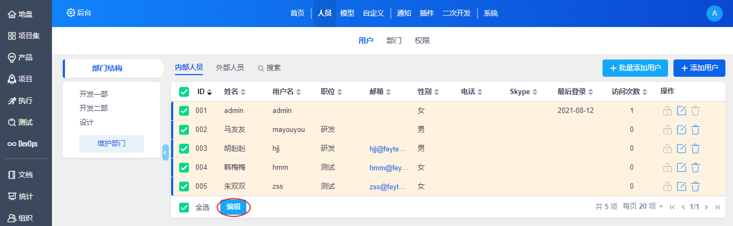Click the 编辑 batch edit button
The image size is (733, 226).
(233, 207)
